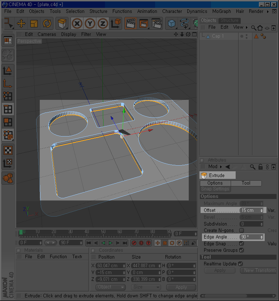Play the animation forward

coord(110,243)
